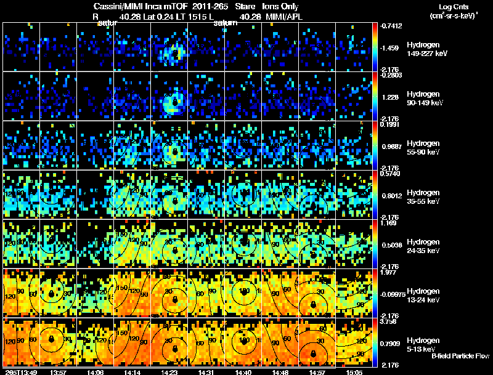The width and height of the screenshot is (493, 375).
Task: Select the 13:57 time label
Action: (58, 372)
